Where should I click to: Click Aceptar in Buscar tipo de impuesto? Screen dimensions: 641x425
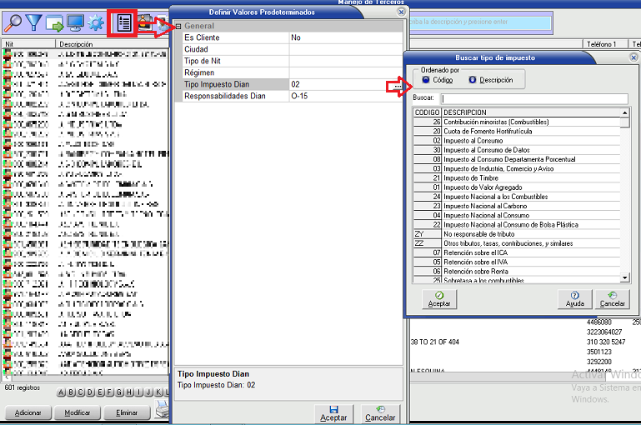[438, 298]
